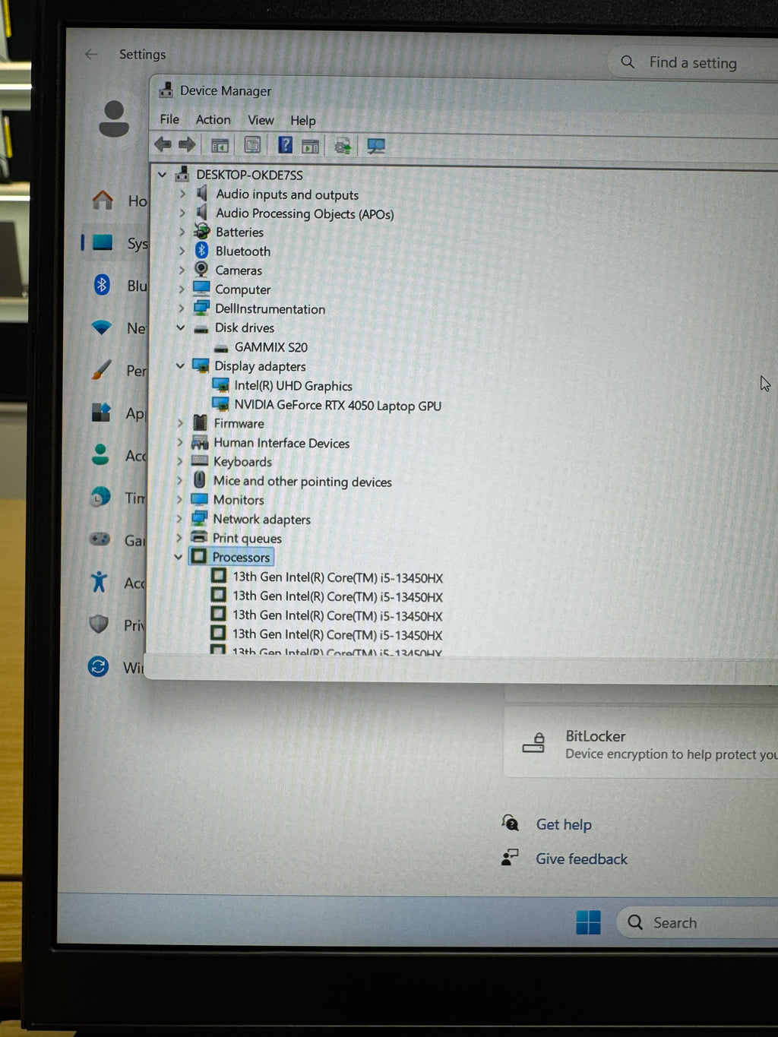
Task: Click the Forward arrow in Device Manager toolbar
Action: tap(187, 144)
